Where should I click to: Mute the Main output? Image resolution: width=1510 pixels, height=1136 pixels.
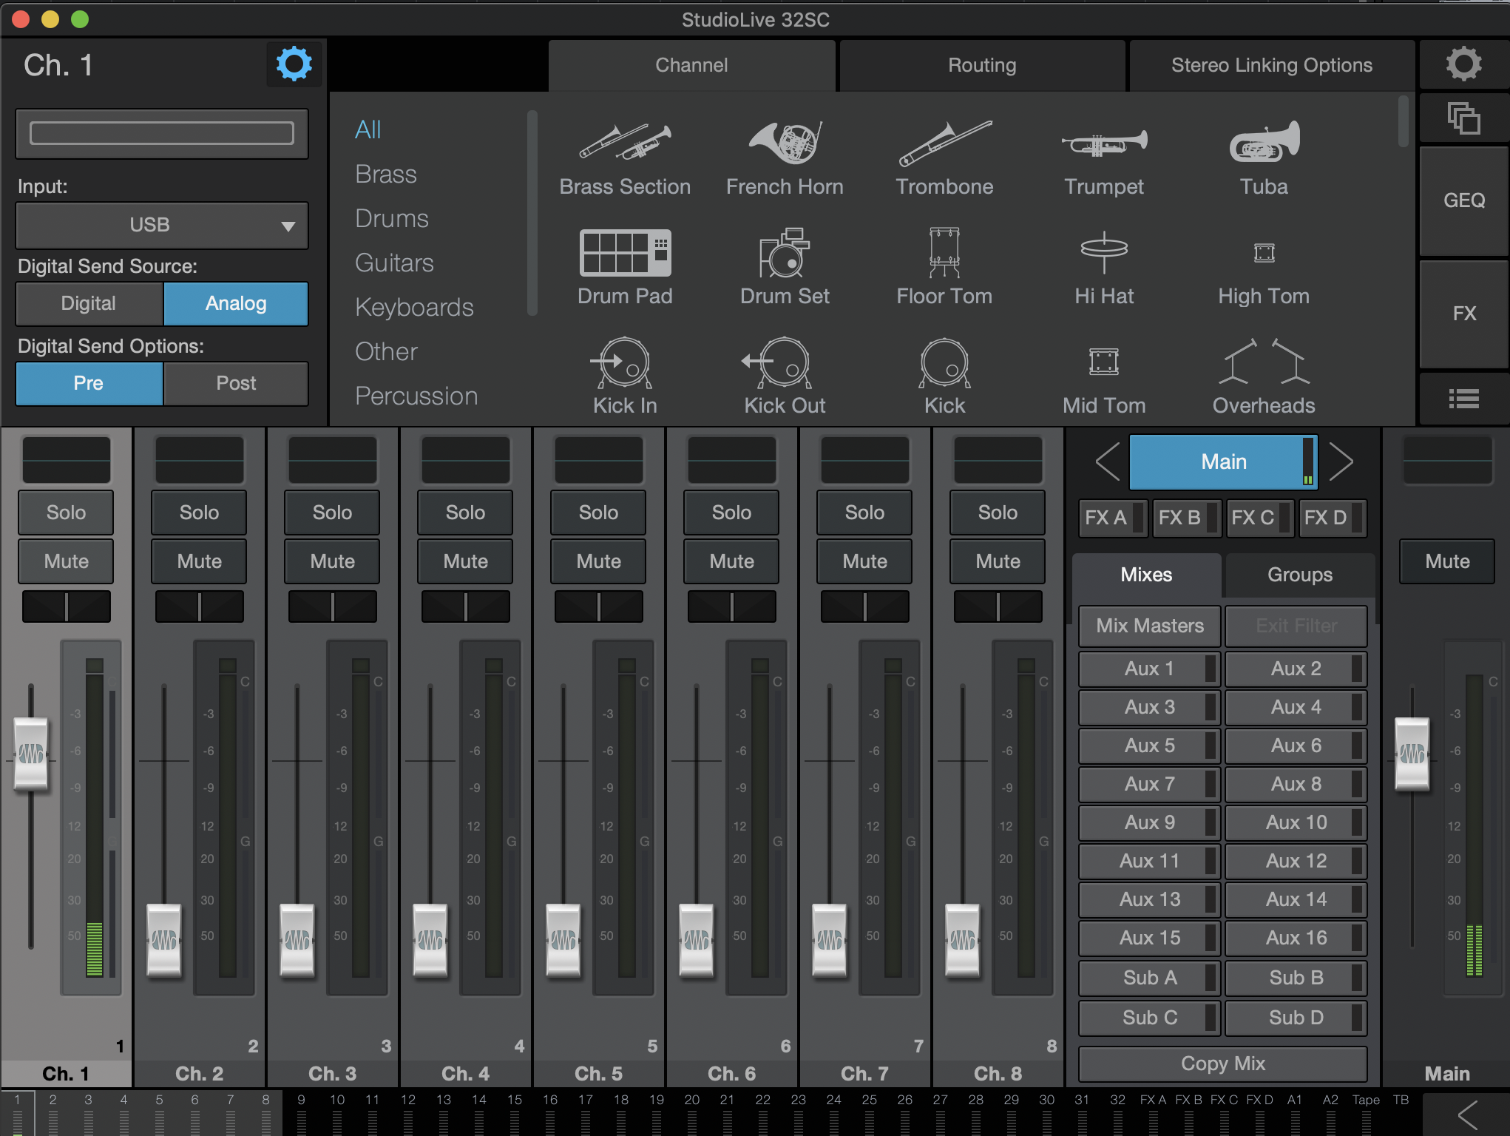click(x=1447, y=561)
